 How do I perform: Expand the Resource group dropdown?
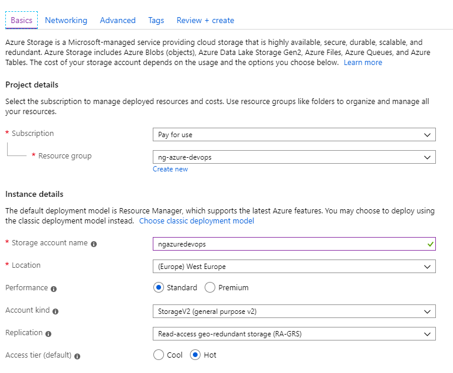click(294, 157)
